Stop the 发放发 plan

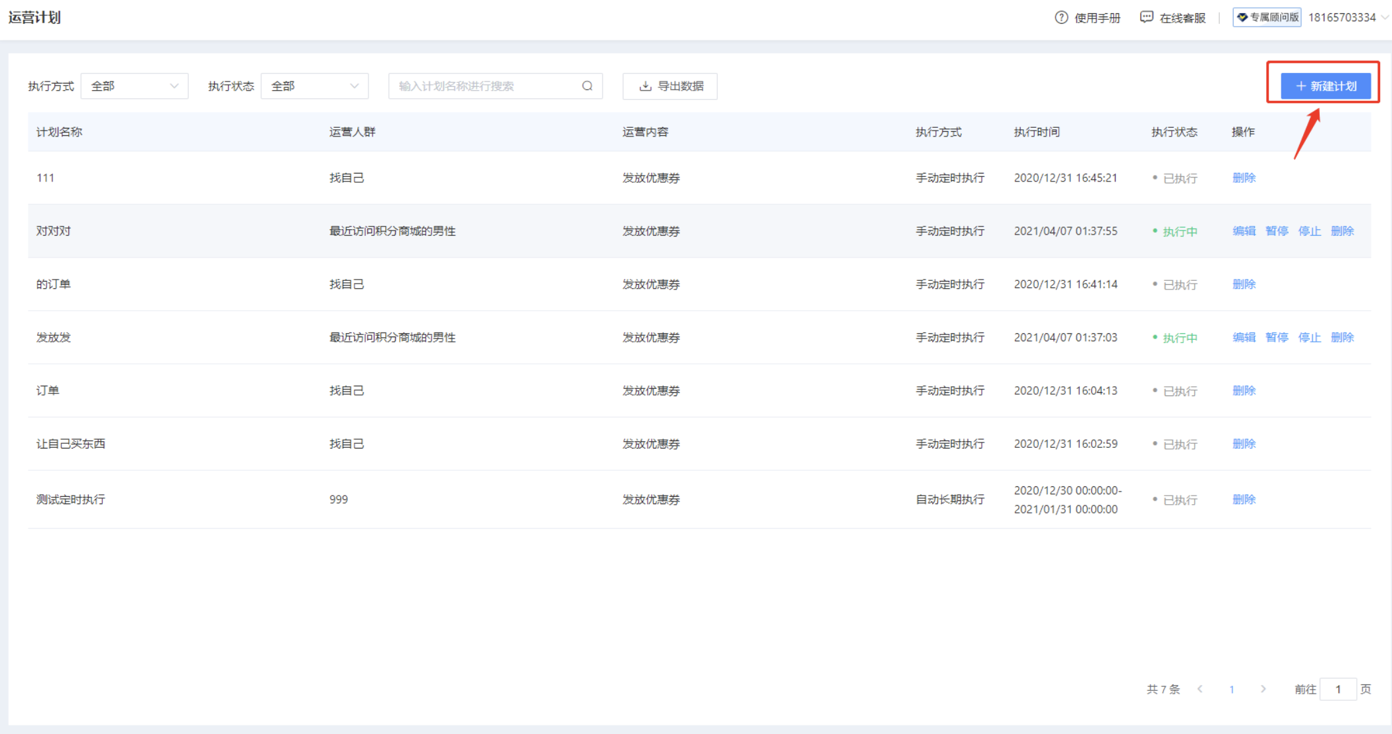1309,338
